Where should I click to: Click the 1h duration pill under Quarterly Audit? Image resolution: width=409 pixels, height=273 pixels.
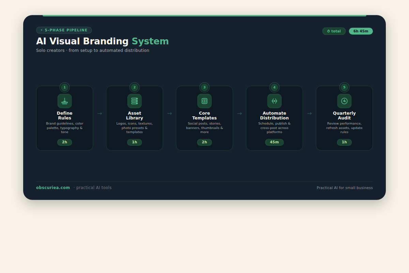click(x=344, y=142)
